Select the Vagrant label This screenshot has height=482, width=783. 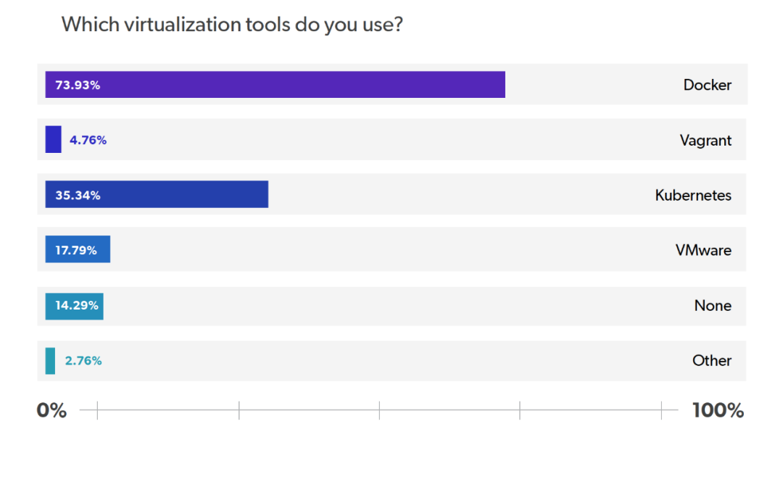705,140
